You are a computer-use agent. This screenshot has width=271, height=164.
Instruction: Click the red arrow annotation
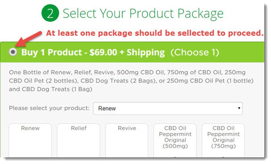pos(29,39)
